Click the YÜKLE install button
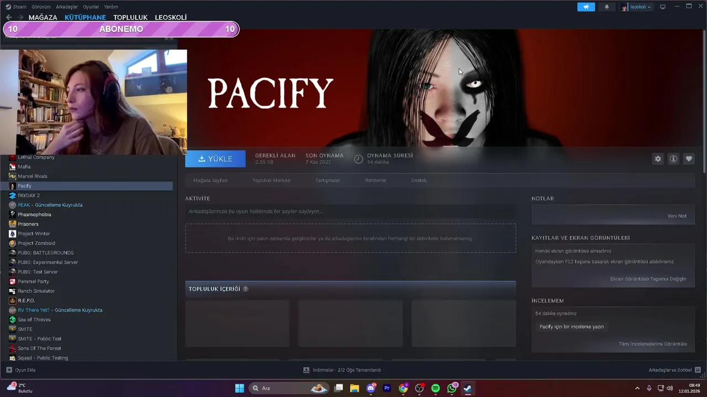 [215, 159]
